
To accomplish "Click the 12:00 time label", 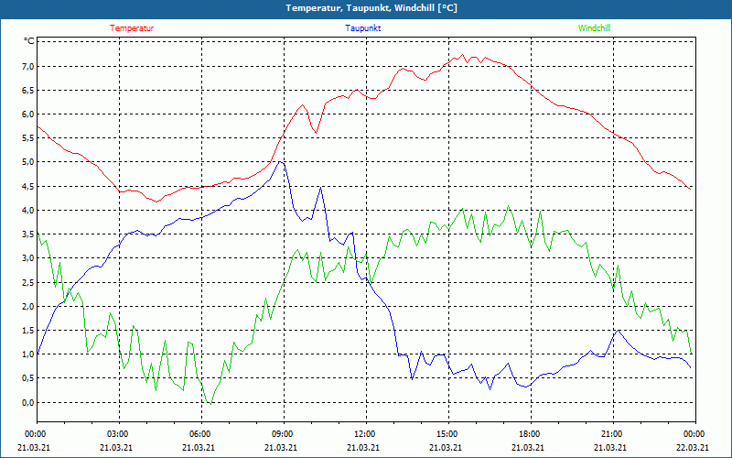I will [366, 434].
